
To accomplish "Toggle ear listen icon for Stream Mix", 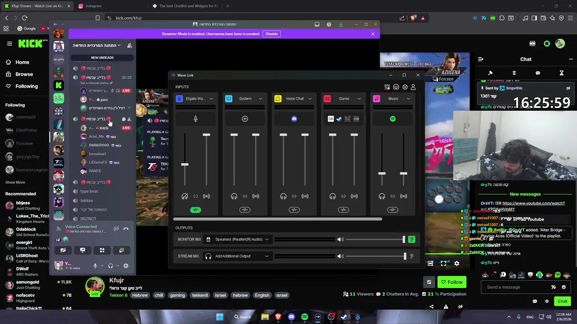I will click(412, 256).
